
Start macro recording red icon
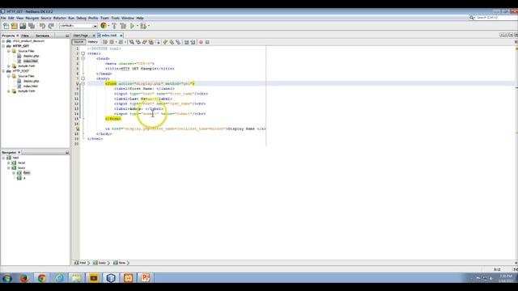201,42
